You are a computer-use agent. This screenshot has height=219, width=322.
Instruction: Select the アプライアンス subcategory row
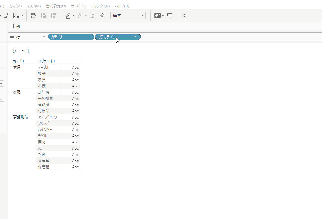[x=48, y=117]
